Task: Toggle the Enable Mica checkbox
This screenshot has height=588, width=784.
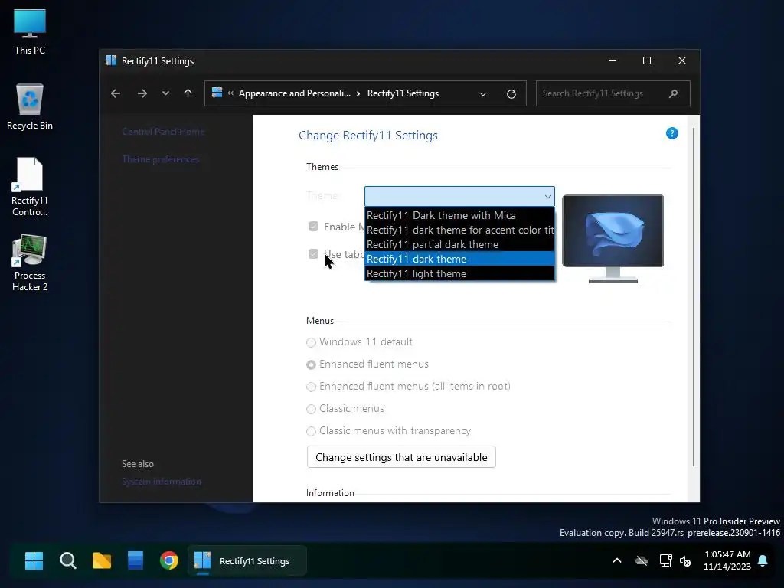Action: (x=313, y=227)
